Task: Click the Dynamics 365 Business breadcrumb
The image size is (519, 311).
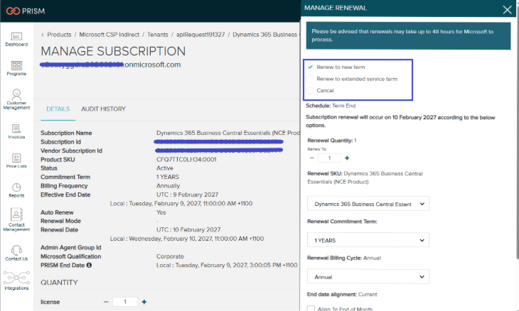Action: click(264, 35)
